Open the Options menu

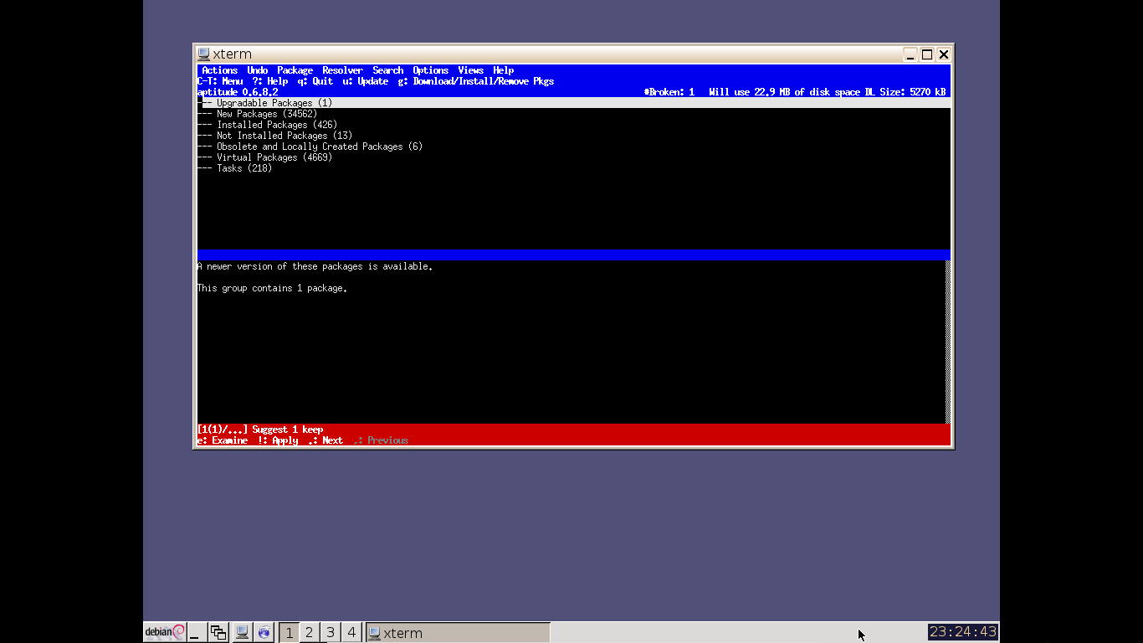[x=430, y=70]
